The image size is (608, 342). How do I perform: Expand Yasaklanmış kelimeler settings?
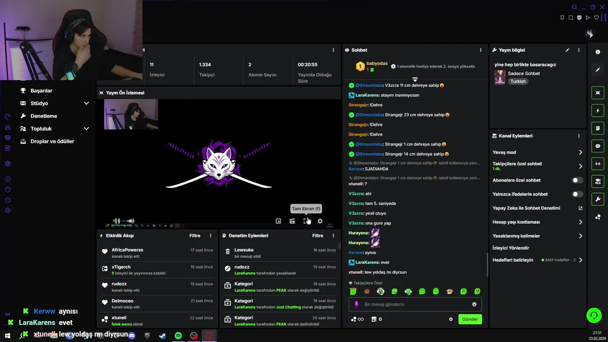coord(580,236)
